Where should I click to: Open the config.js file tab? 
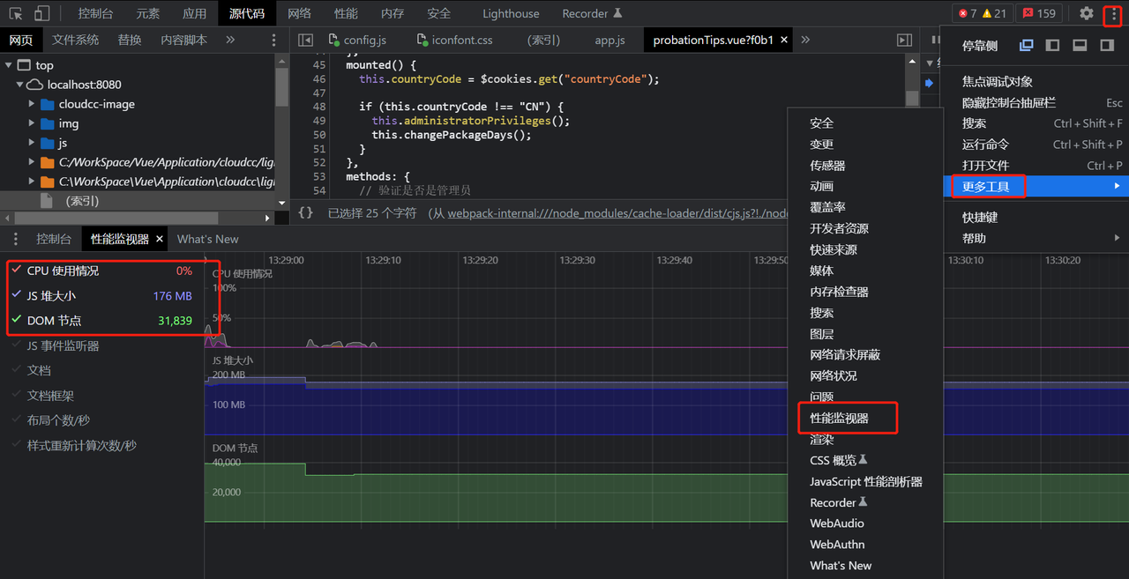[364, 40]
